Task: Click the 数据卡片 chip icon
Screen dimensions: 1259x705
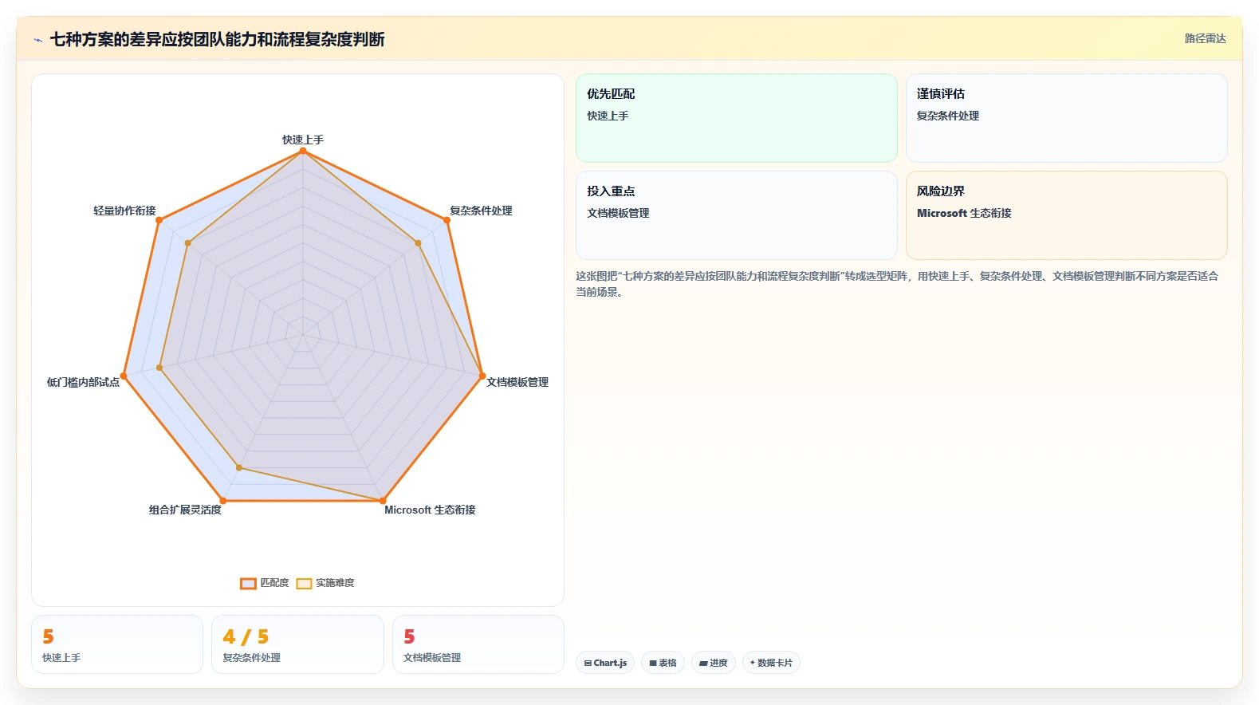Action: coord(752,663)
